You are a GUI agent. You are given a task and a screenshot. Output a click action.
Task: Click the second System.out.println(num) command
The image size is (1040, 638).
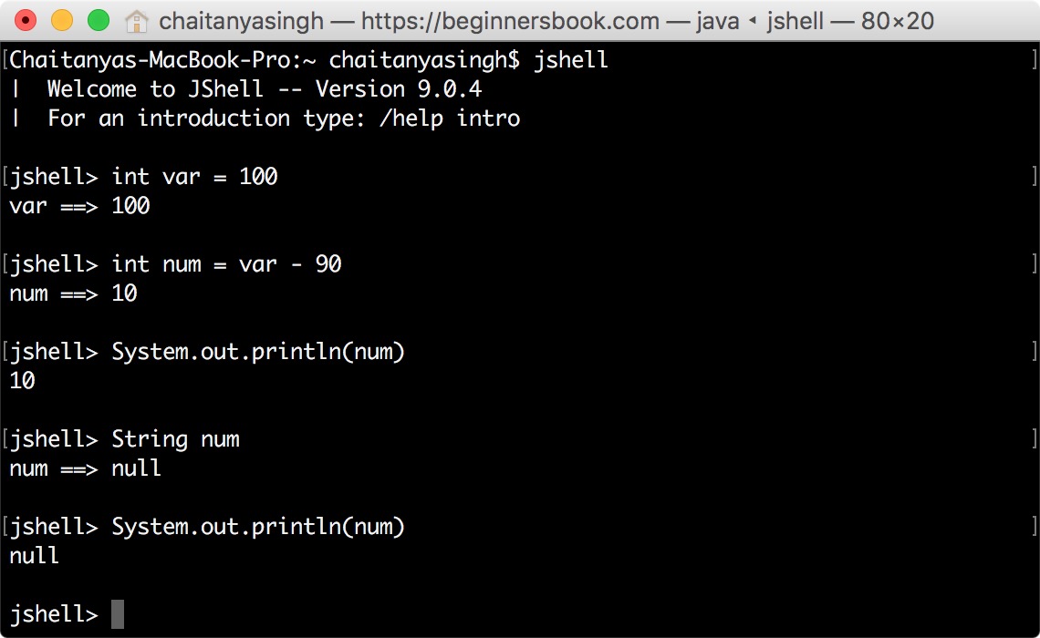(258, 527)
